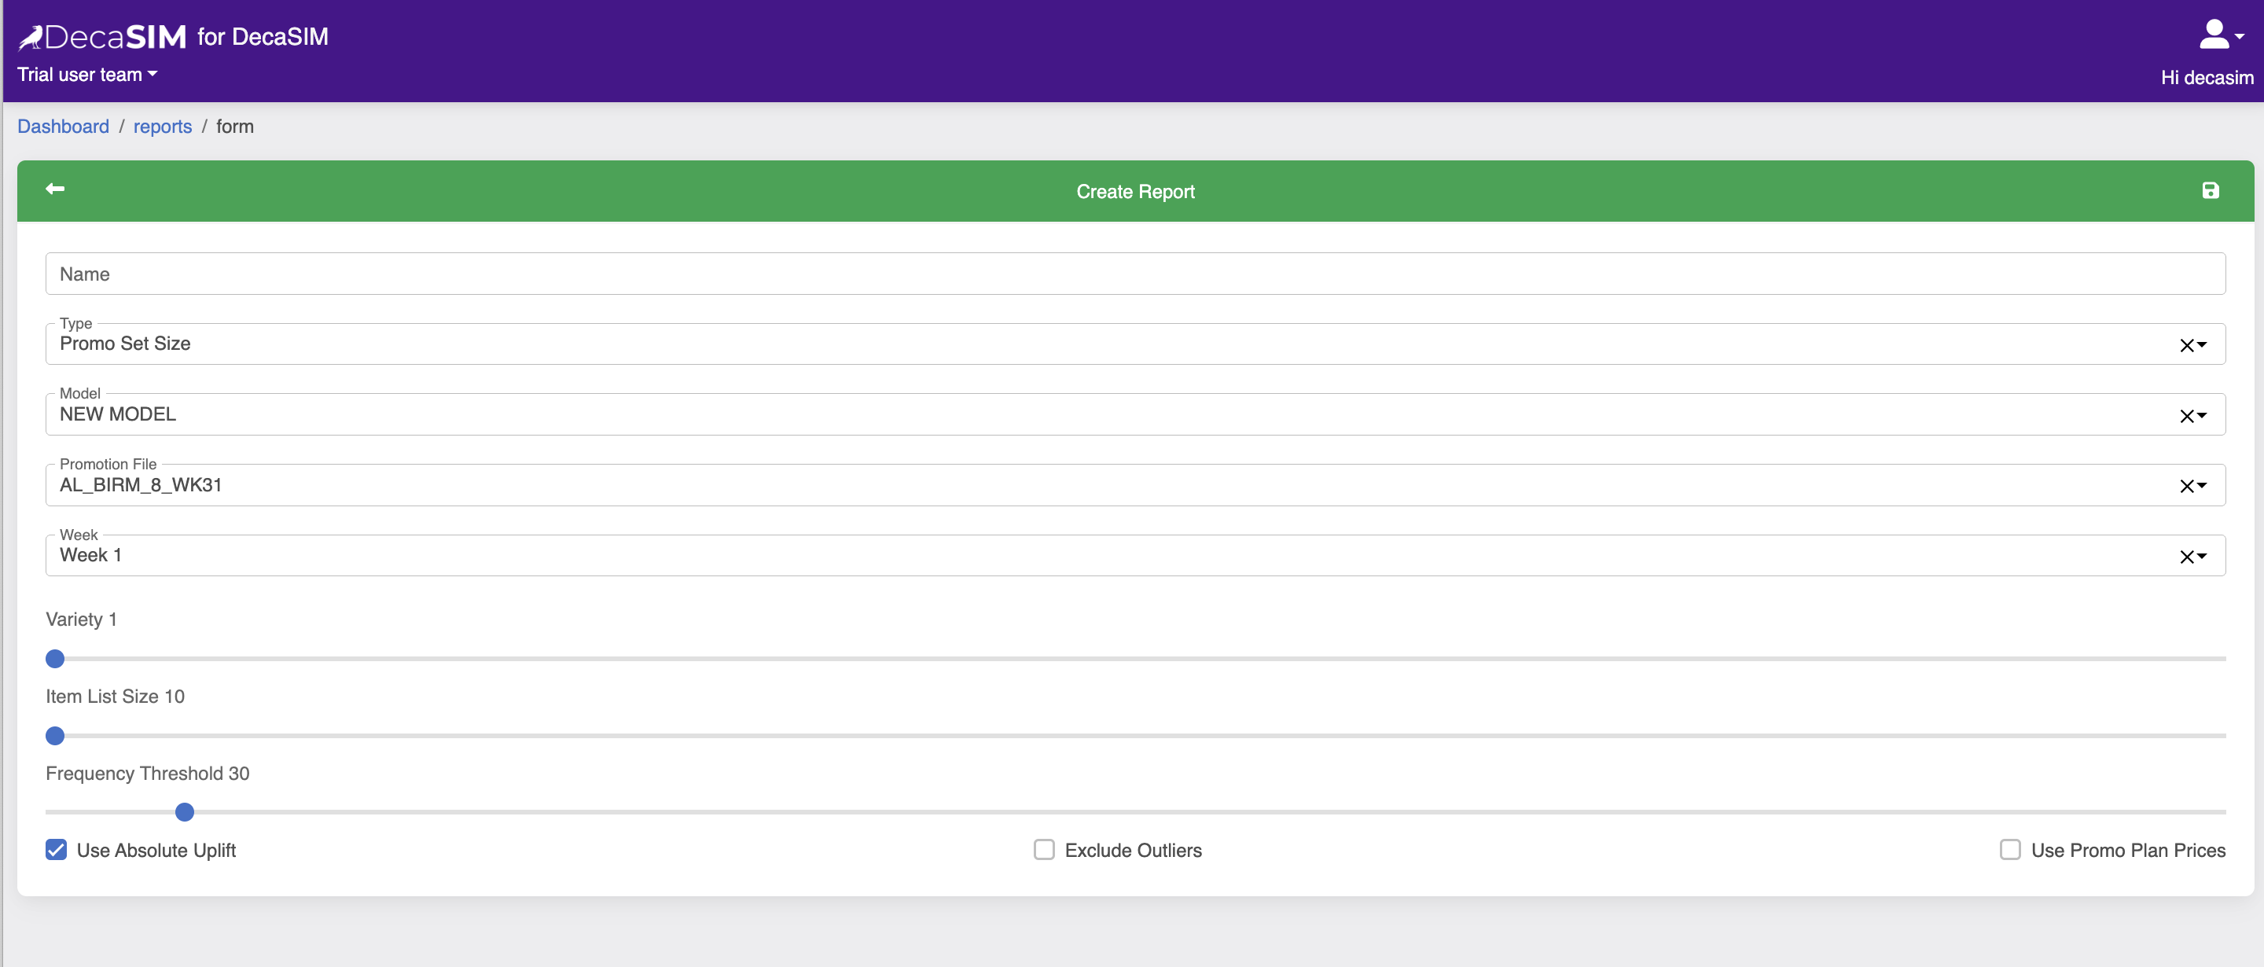Enable Use Promo Plan Prices checkbox

[2009, 849]
